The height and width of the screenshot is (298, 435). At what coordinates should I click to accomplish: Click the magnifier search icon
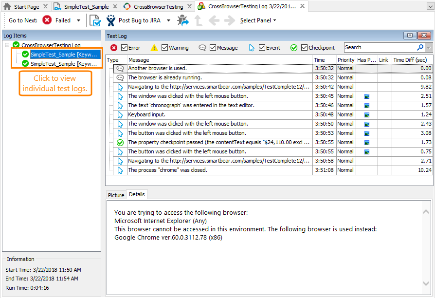click(420, 48)
